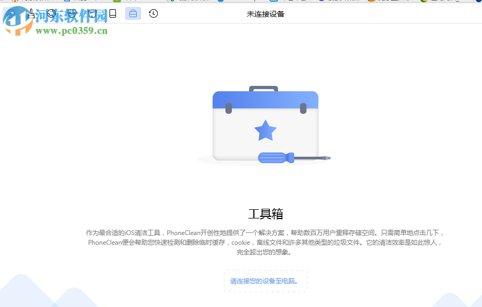
Task: Click the 工具箱 heading
Action: click(266, 214)
